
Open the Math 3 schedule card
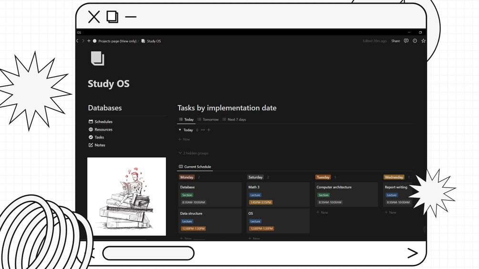tap(278, 194)
